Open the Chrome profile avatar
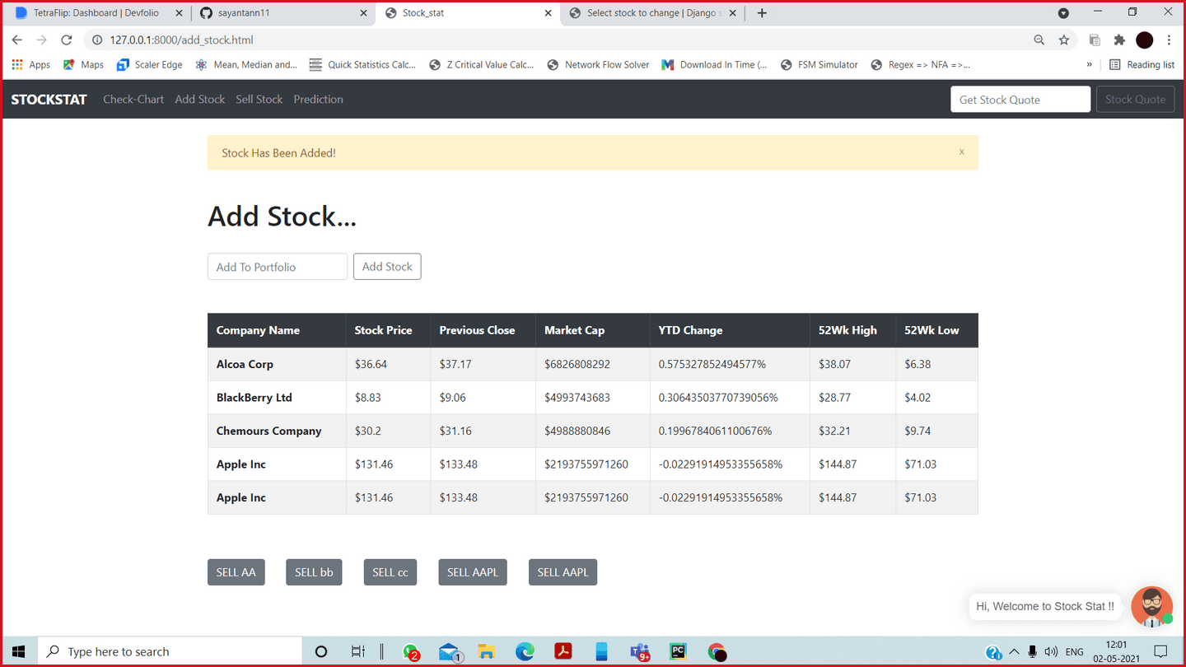Viewport: 1186px width, 667px height. click(x=1144, y=40)
